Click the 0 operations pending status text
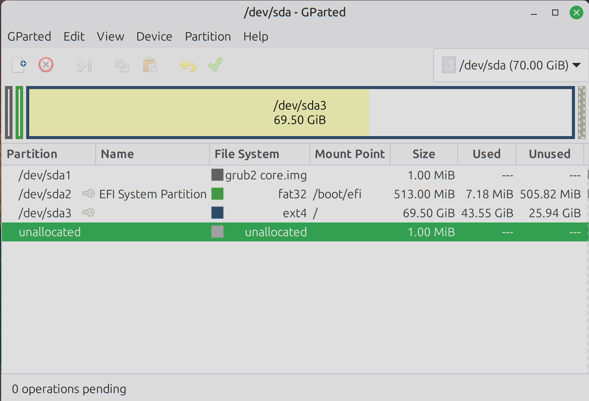 pos(69,389)
